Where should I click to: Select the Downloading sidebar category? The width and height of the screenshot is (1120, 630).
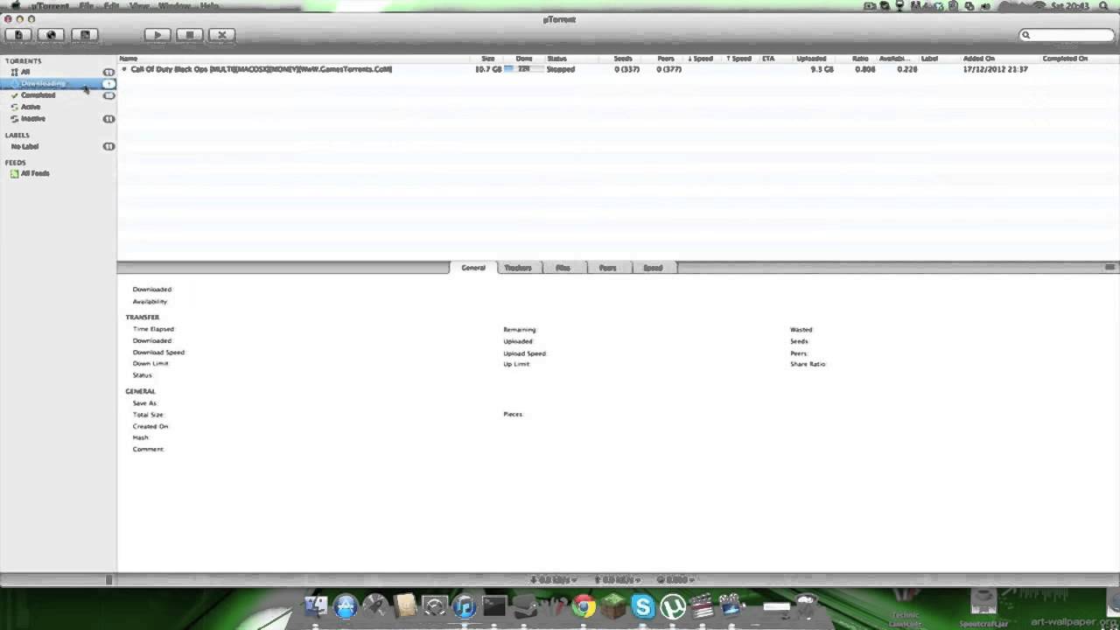point(58,83)
